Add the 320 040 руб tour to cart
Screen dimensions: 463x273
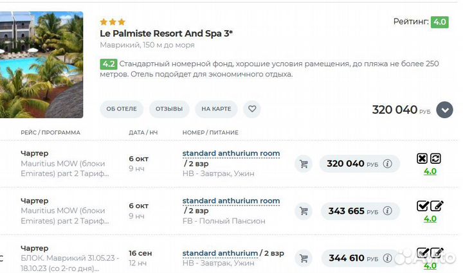click(x=304, y=164)
